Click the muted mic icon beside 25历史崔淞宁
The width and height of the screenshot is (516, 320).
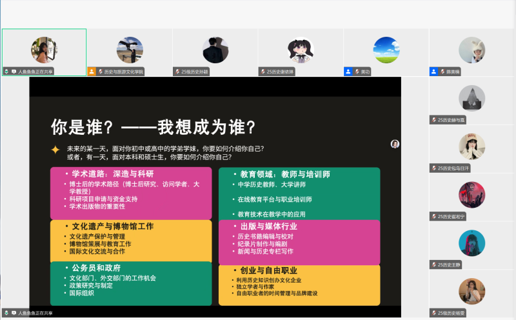click(x=434, y=216)
